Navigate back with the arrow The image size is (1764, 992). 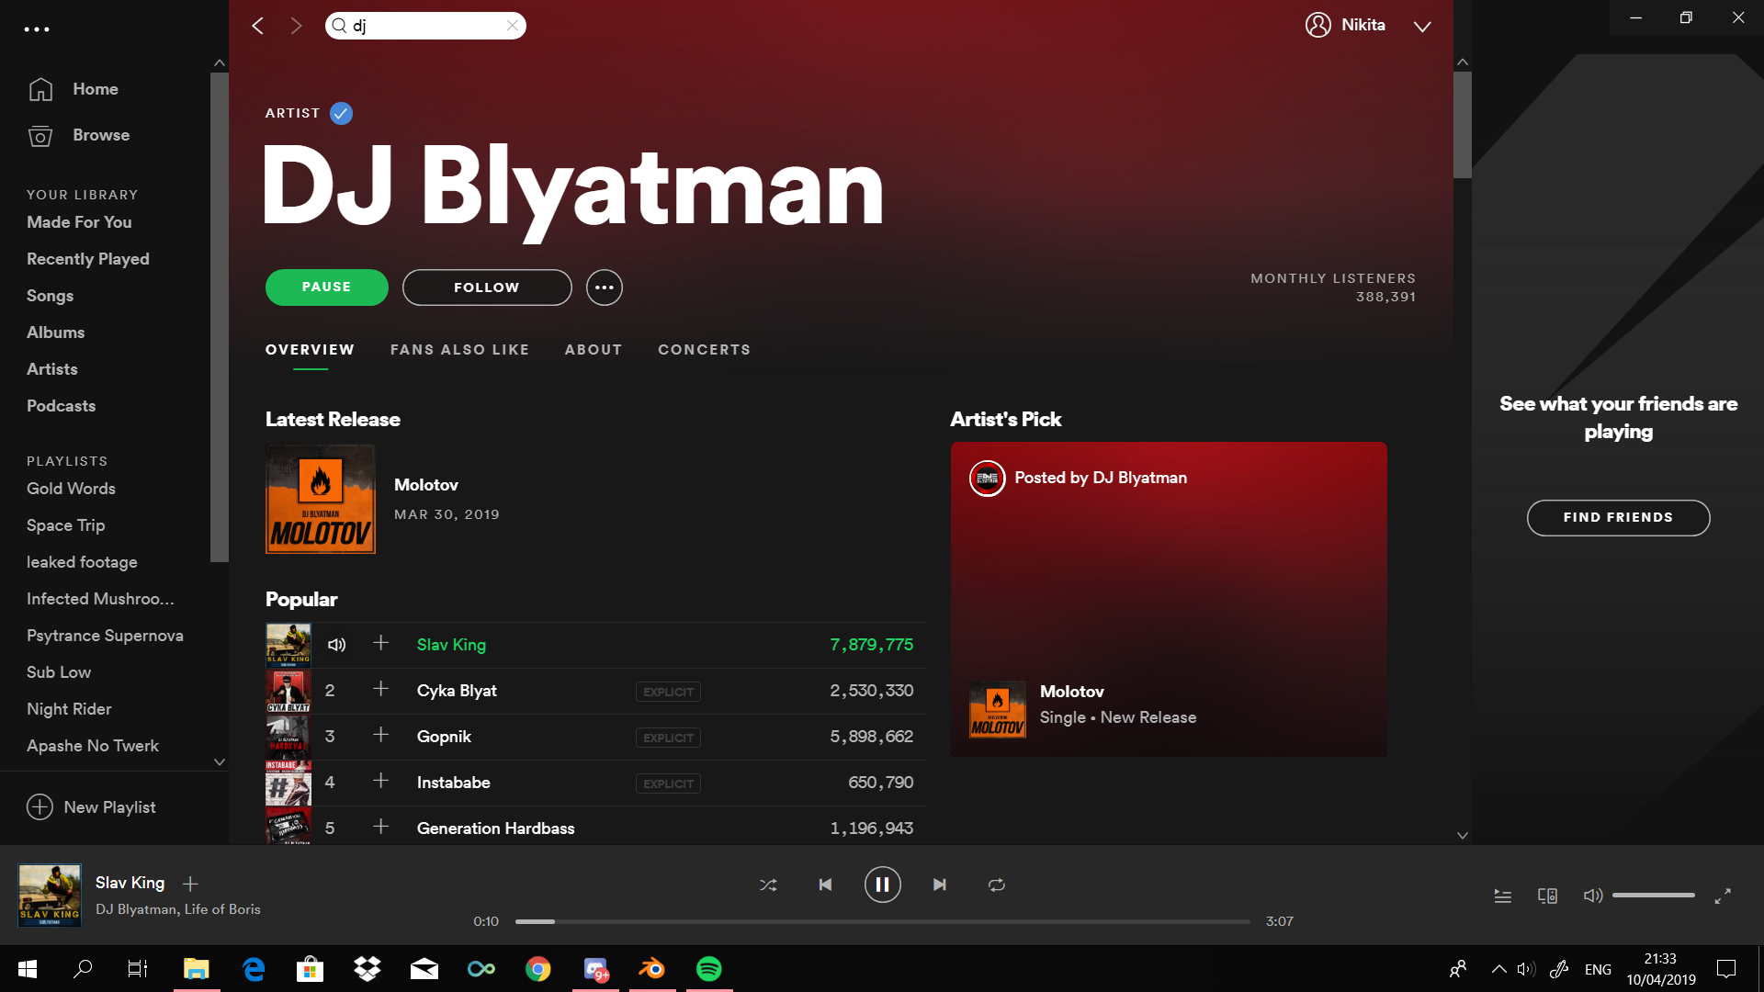tap(258, 26)
